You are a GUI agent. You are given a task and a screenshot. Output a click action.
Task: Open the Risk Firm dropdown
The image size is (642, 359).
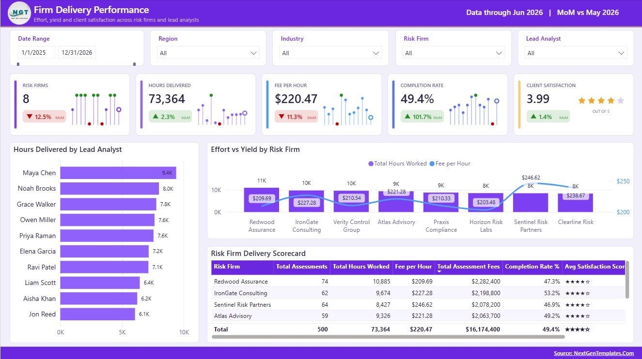pyautogui.click(x=454, y=53)
